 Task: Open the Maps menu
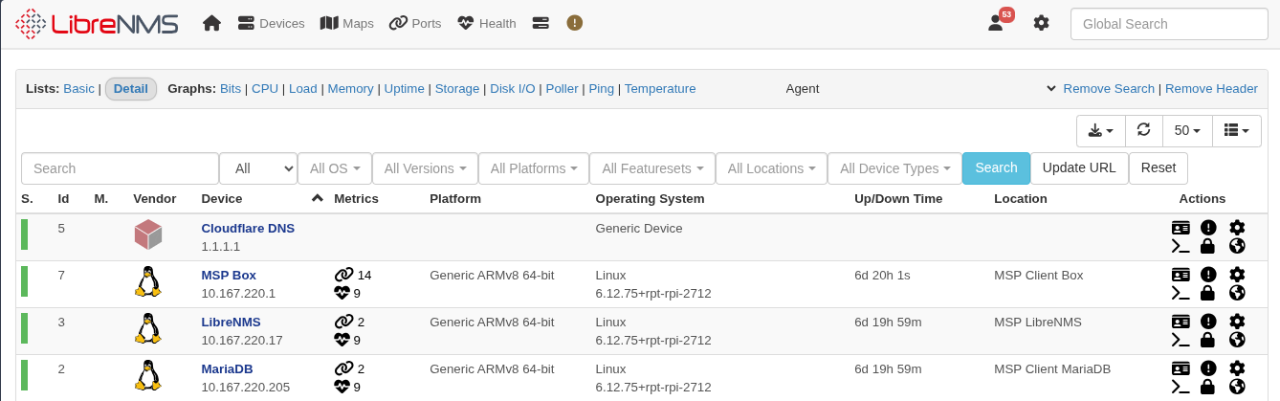(x=346, y=23)
